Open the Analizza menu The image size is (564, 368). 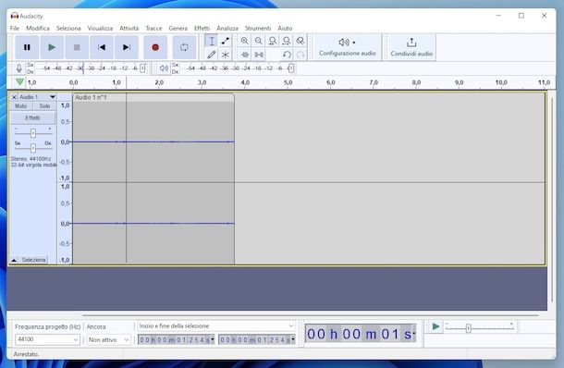(227, 28)
